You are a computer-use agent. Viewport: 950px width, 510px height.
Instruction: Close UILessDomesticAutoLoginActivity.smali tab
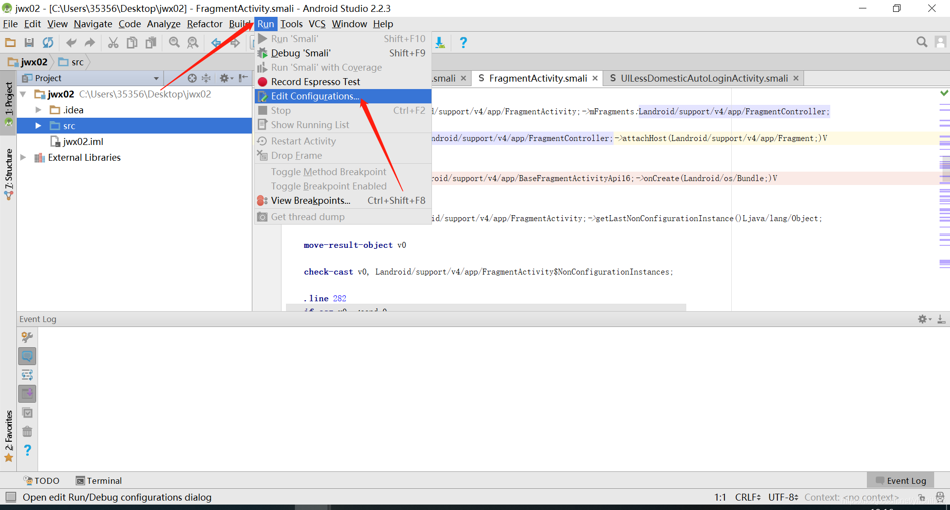(x=796, y=78)
